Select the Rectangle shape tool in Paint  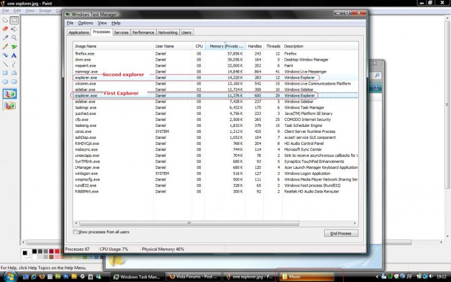5,73
